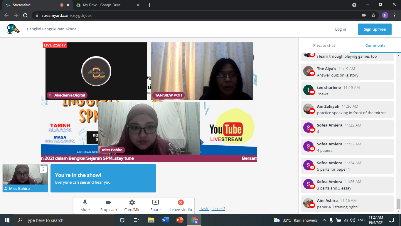
Task: Reload the StreamYard page
Action: tap(25, 15)
